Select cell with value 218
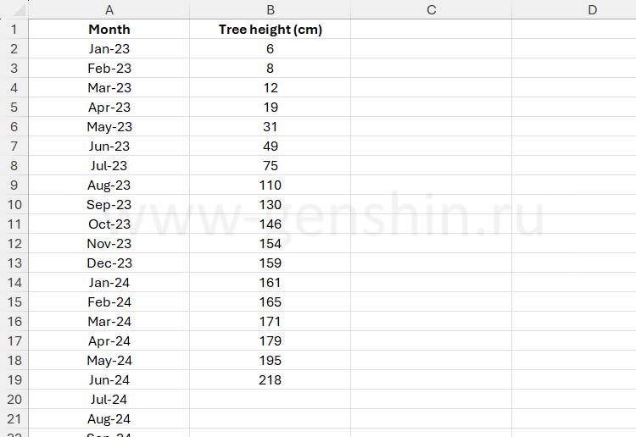This screenshot has width=636, height=437. tap(270, 380)
